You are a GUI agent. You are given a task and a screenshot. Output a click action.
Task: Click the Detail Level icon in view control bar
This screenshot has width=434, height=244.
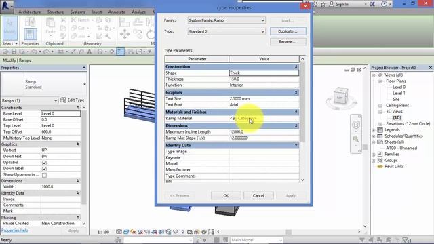(x=119, y=232)
